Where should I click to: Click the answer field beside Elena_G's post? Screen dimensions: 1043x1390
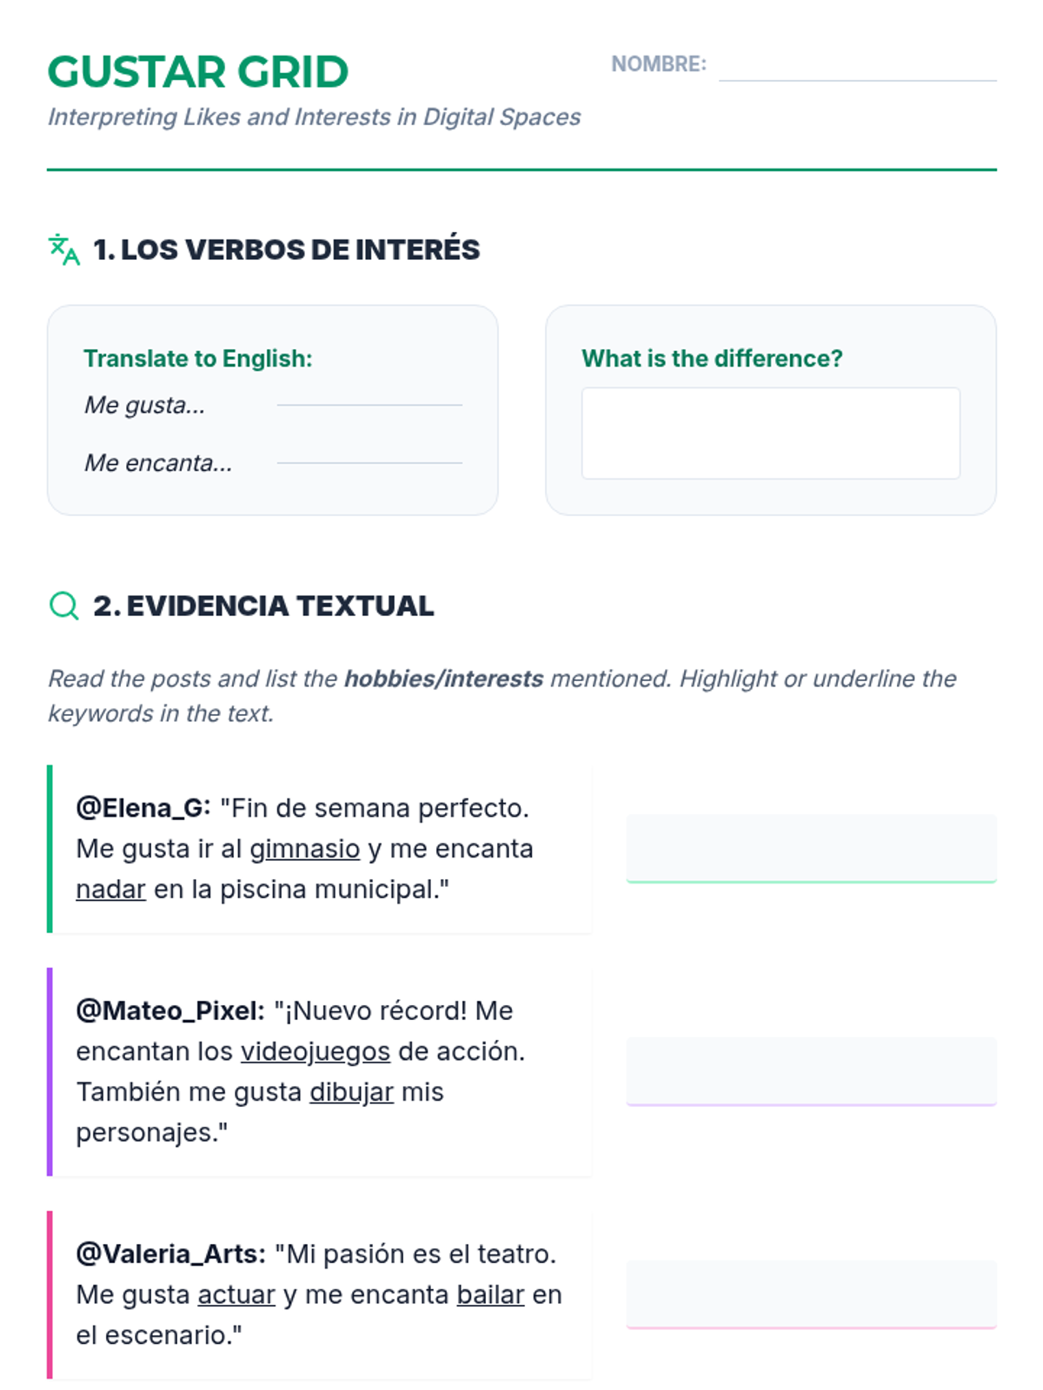pyautogui.click(x=811, y=848)
